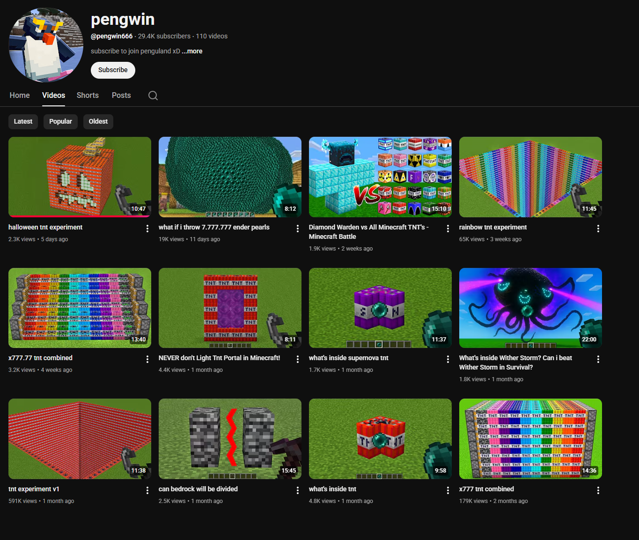
Task: Go to the Posts tab
Action: 121,96
